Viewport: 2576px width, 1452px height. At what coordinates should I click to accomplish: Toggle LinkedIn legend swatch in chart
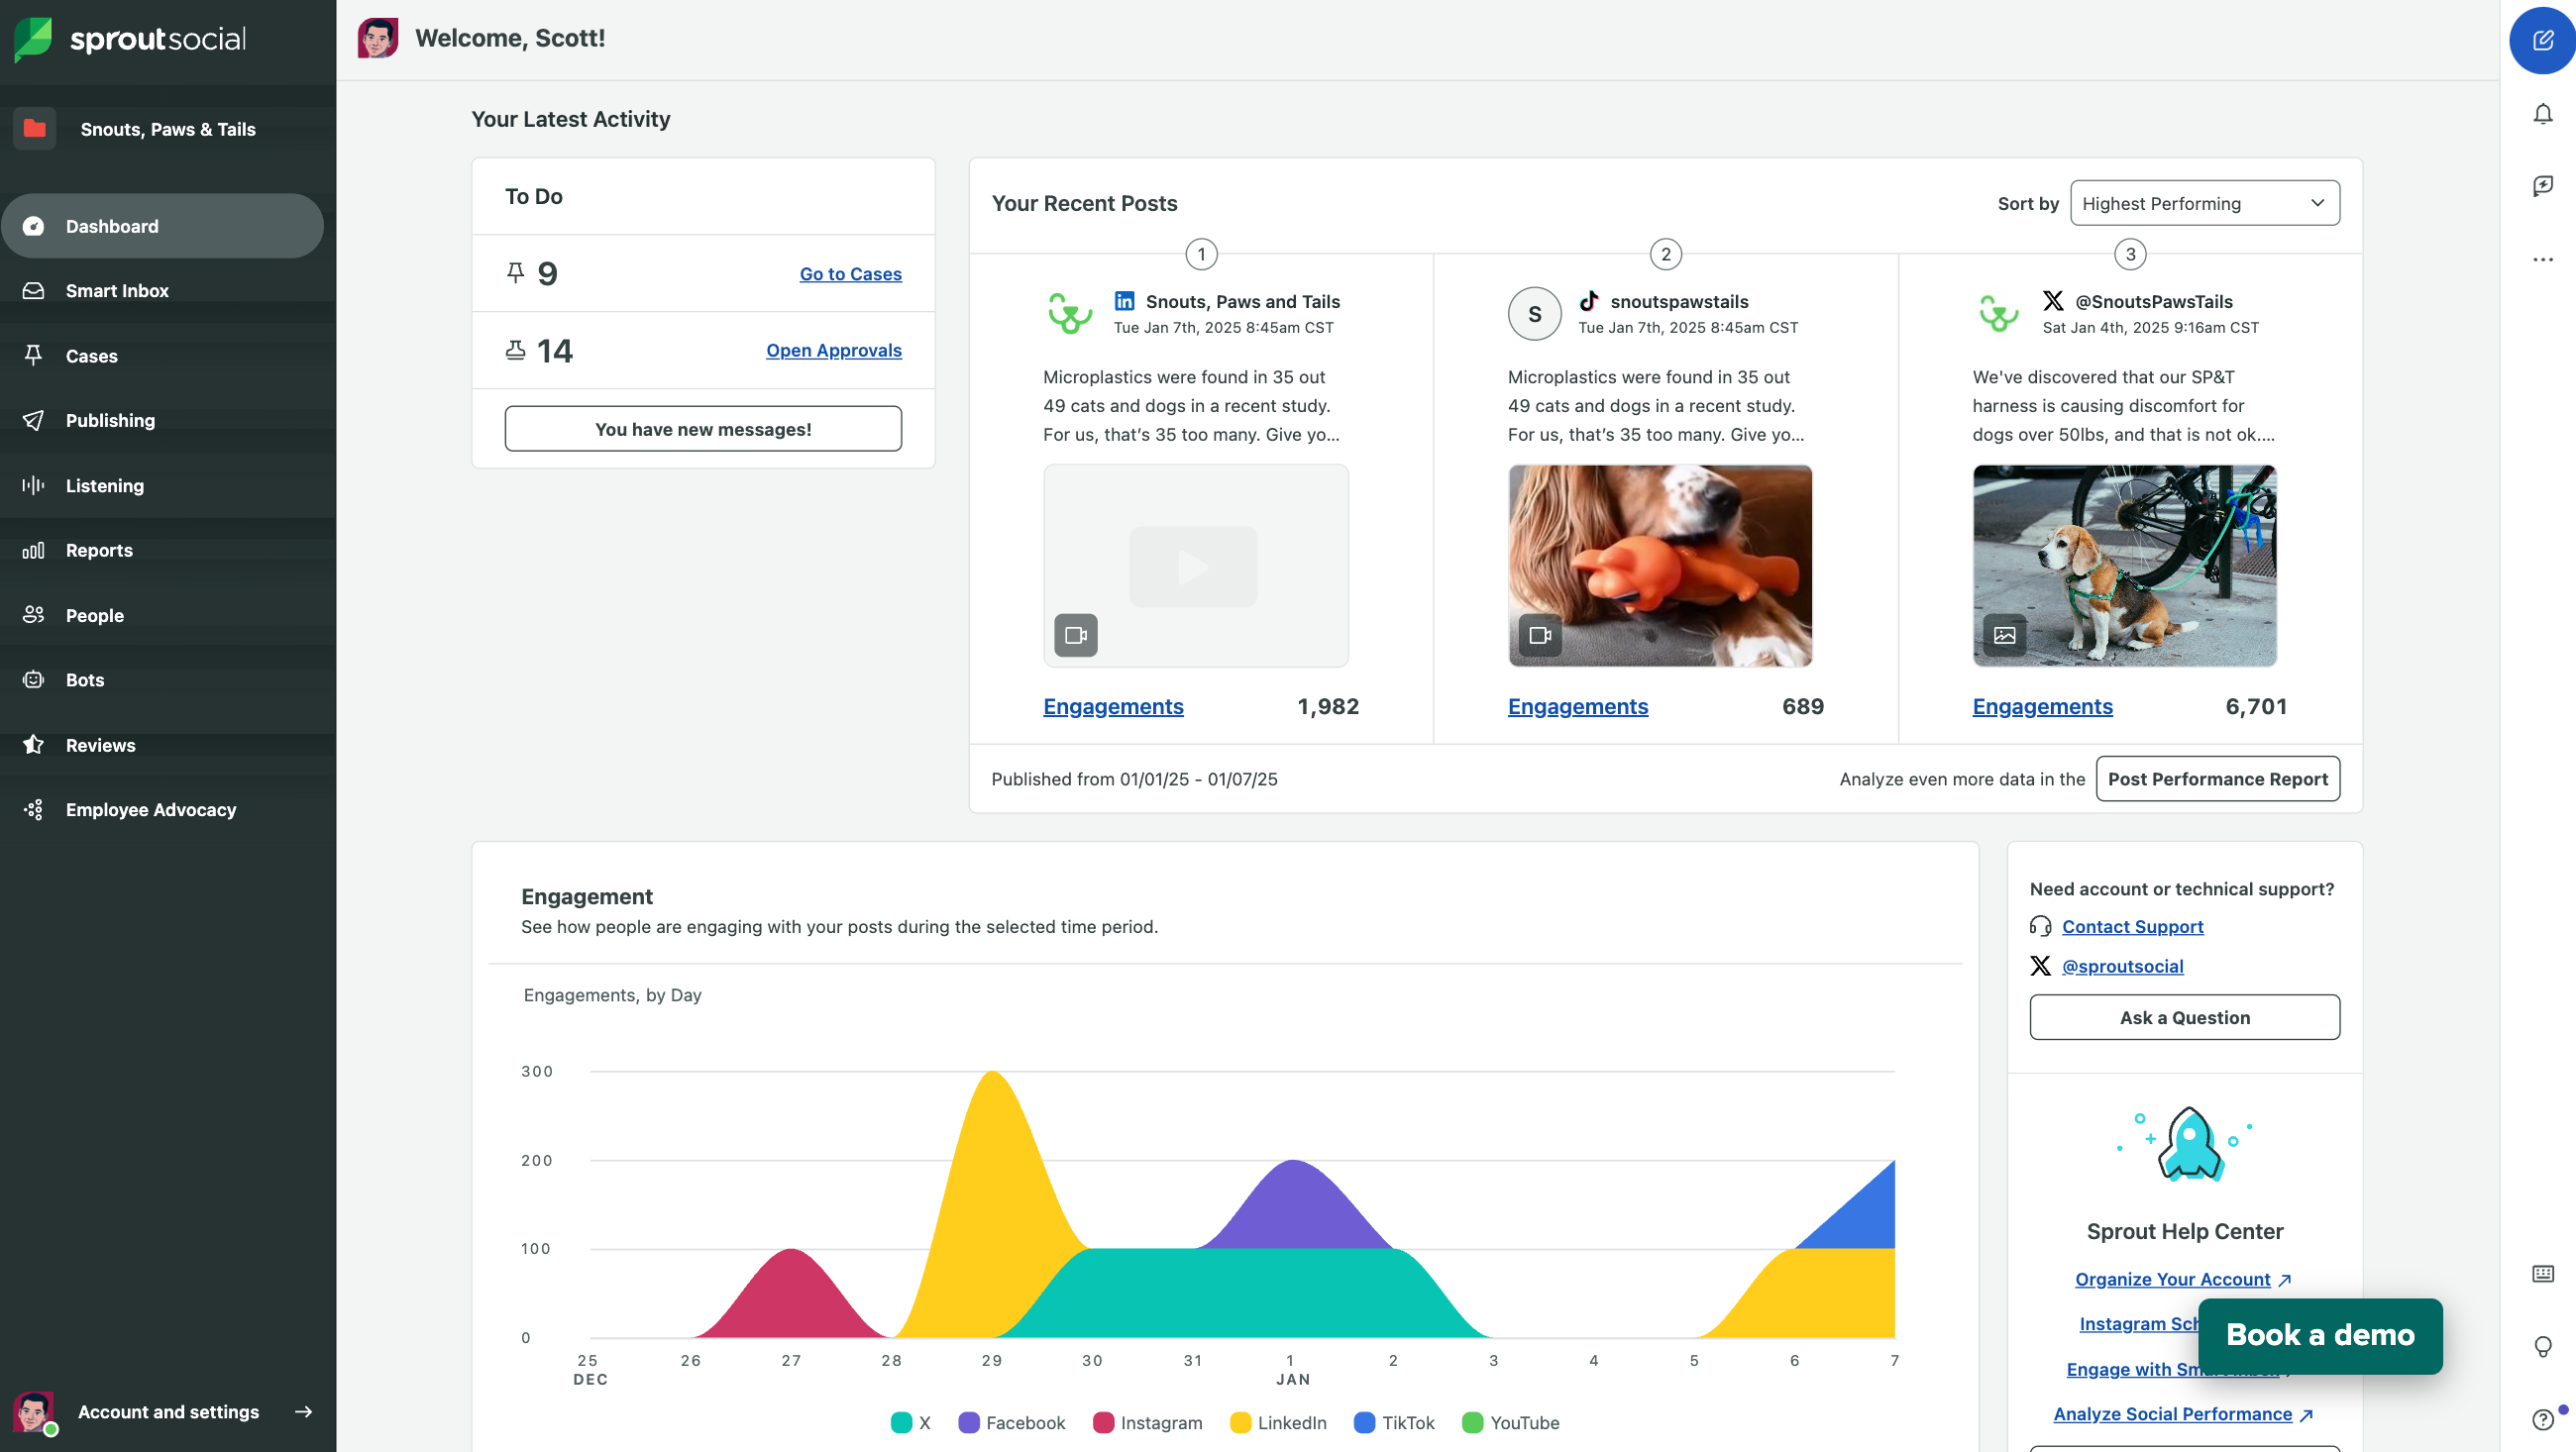coord(1241,1423)
